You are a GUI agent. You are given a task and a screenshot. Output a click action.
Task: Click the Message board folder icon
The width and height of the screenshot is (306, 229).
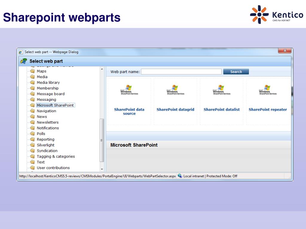coord(32,94)
